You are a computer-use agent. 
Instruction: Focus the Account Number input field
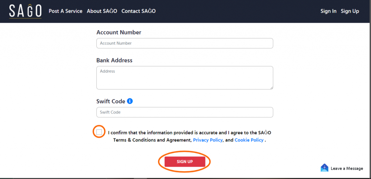(184, 43)
